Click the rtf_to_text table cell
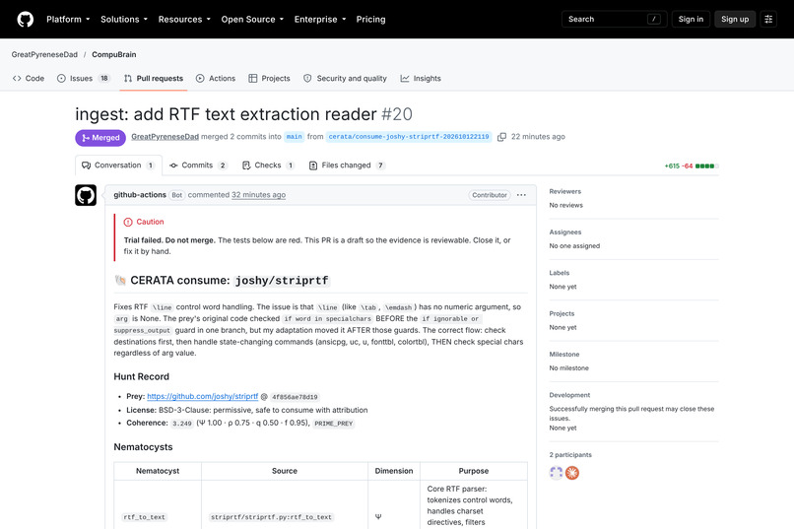Image resolution: width=794 pixels, height=529 pixels. (x=144, y=517)
